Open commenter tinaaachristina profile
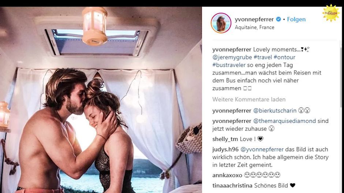Viewport: 344px width, 193px height. 232,186
